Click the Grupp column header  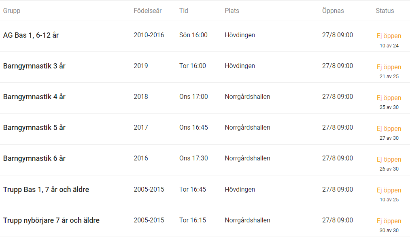click(x=12, y=11)
